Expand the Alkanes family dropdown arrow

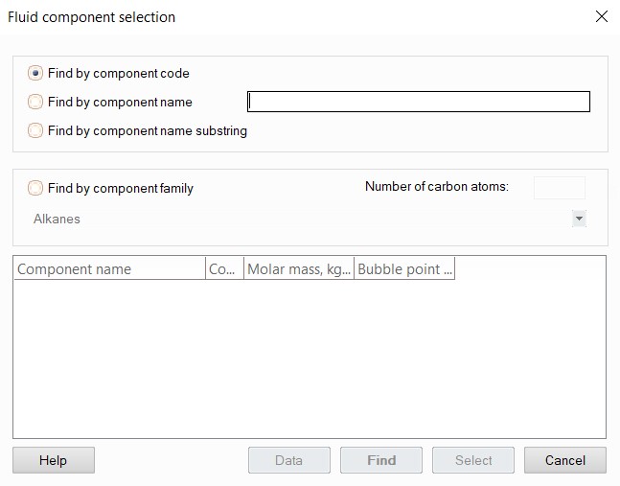pos(578,219)
